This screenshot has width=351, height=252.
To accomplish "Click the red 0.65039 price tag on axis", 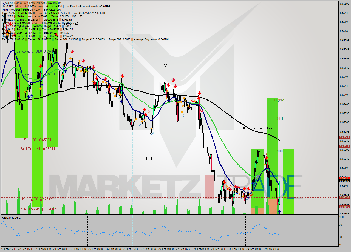I will (344, 178).
